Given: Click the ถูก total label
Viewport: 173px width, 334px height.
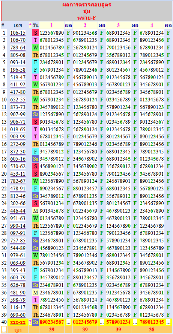Looking at the screenshot, I should (18, 330).
